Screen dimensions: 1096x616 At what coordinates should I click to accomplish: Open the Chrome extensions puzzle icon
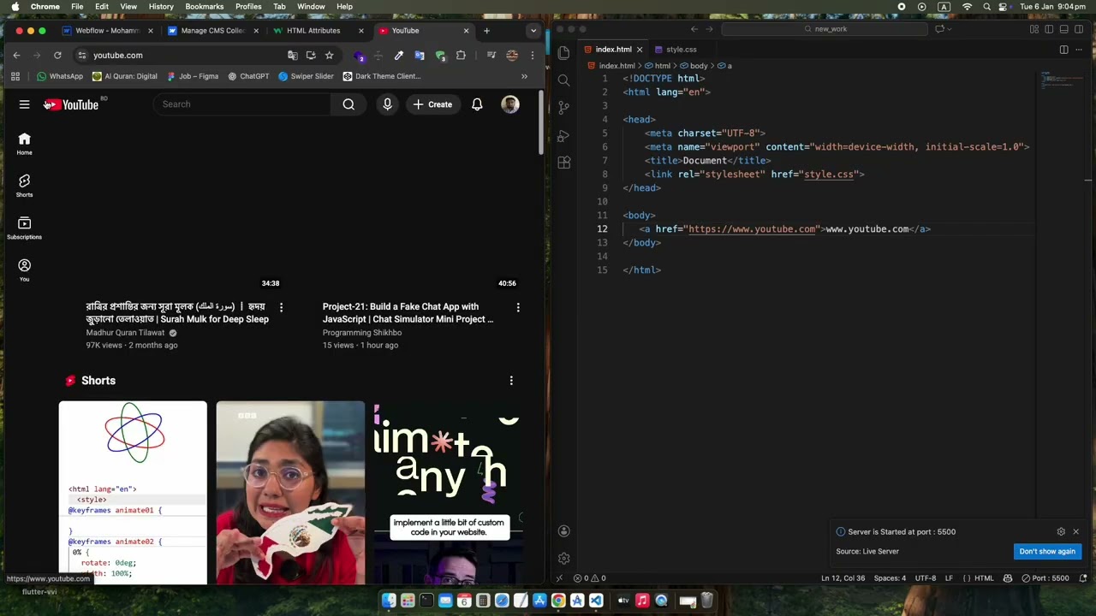point(461,56)
